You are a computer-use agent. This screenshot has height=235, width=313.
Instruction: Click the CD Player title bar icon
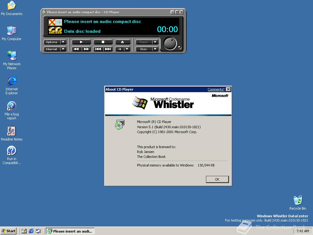[44, 12]
